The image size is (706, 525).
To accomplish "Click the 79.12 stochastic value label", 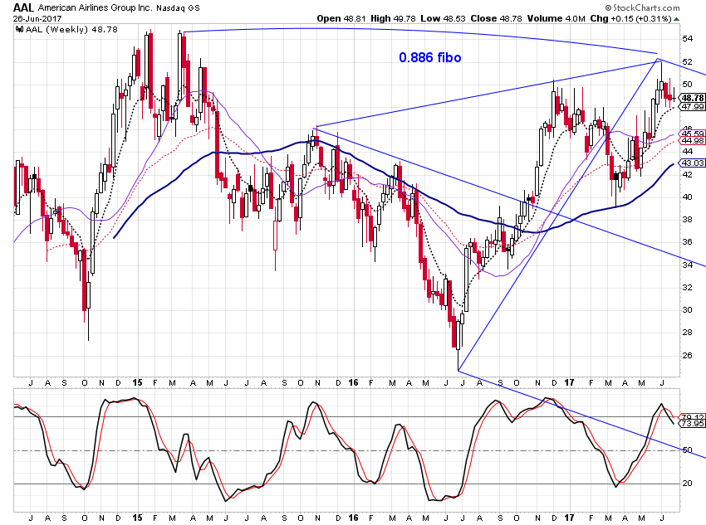I will (693, 417).
